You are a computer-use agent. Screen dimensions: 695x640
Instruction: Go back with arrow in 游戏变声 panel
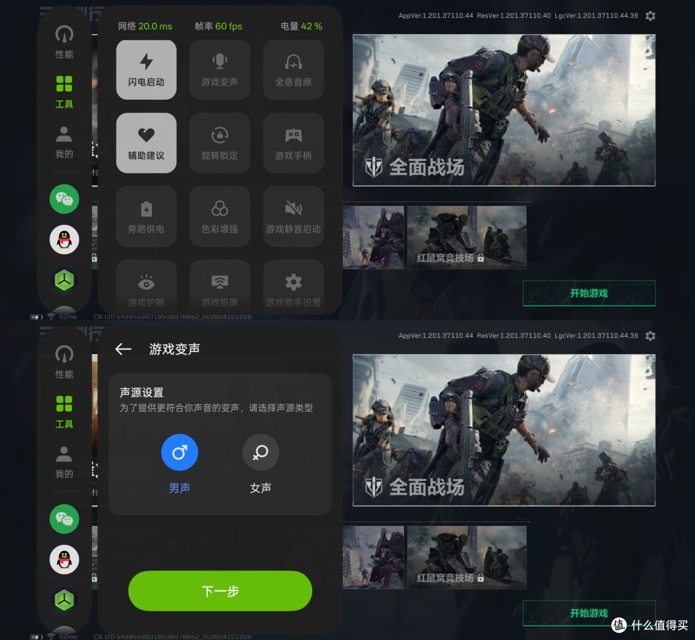coord(123,349)
